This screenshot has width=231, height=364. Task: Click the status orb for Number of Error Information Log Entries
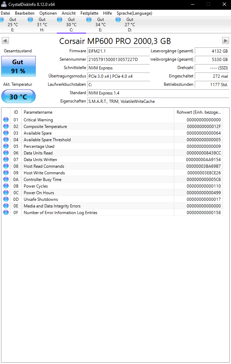pos(6,212)
